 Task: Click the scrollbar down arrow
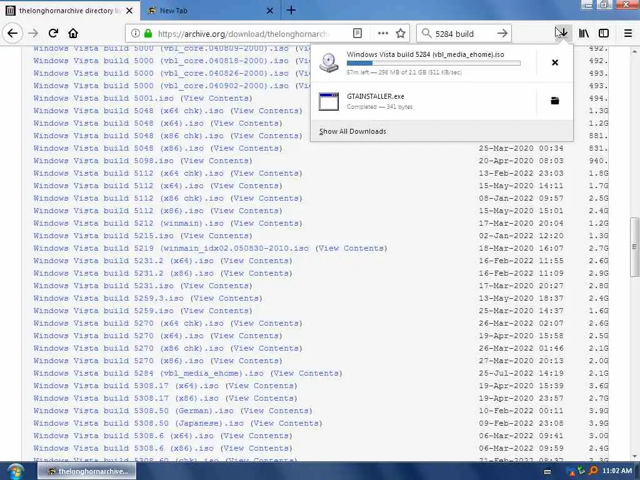tap(634, 456)
